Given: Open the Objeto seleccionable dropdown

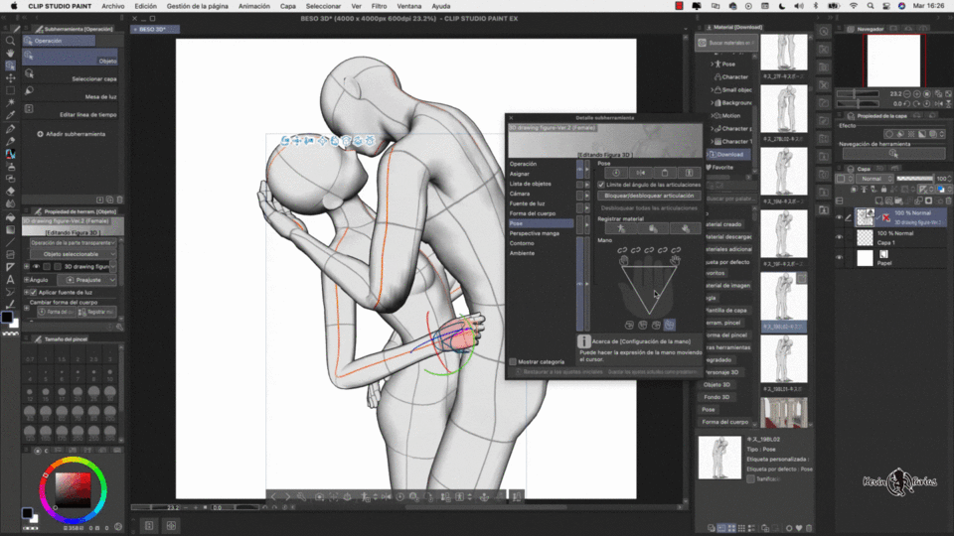Looking at the screenshot, I should tap(72, 254).
